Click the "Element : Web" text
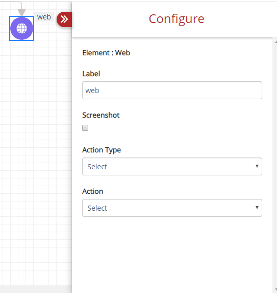Image resolution: width=277 pixels, height=293 pixels. 106,53
